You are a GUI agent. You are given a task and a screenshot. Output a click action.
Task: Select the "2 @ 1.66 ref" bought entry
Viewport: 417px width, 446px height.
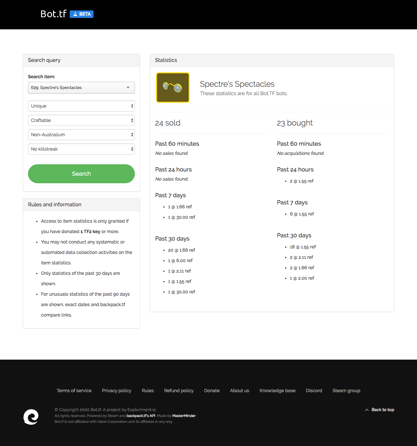click(302, 268)
